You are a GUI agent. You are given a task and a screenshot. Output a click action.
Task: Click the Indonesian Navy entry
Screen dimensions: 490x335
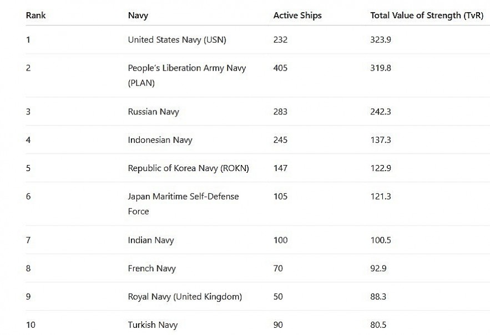point(160,140)
